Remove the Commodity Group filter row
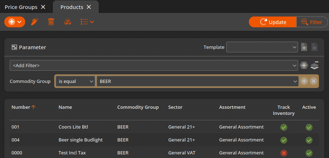 pos(313,81)
